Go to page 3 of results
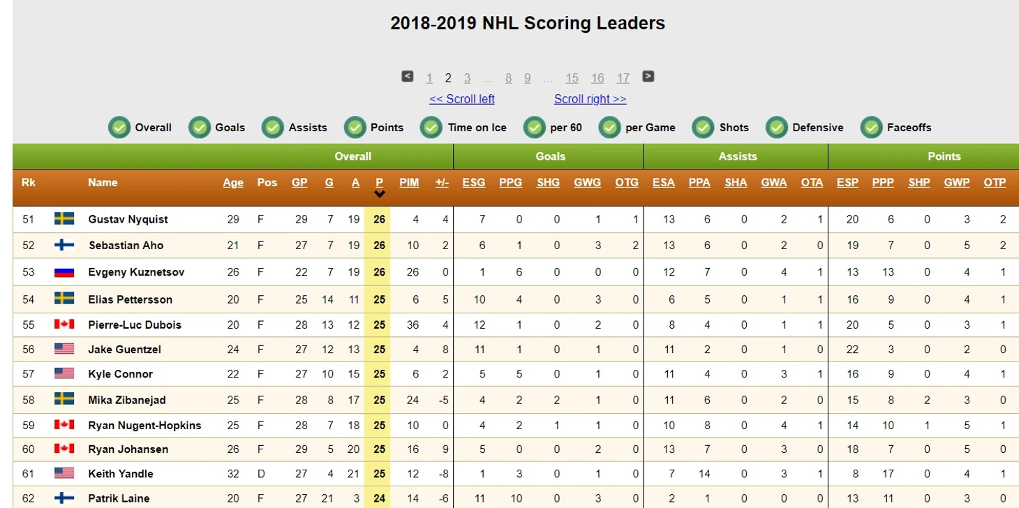The image size is (1019, 508). coord(467,78)
